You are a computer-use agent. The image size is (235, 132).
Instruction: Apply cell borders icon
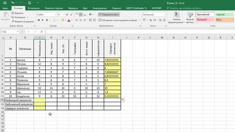pyautogui.click(x=55, y=20)
